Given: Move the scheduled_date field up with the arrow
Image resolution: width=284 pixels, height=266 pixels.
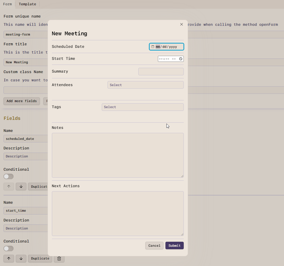Looking at the screenshot, I should coord(9,186).
